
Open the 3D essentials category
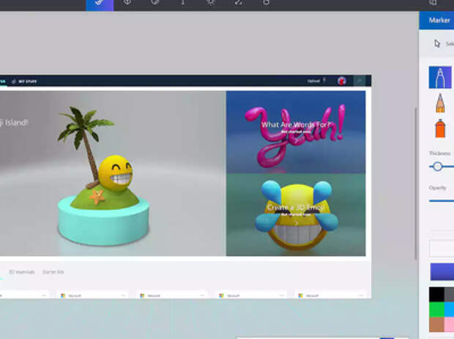pos(22,272)
